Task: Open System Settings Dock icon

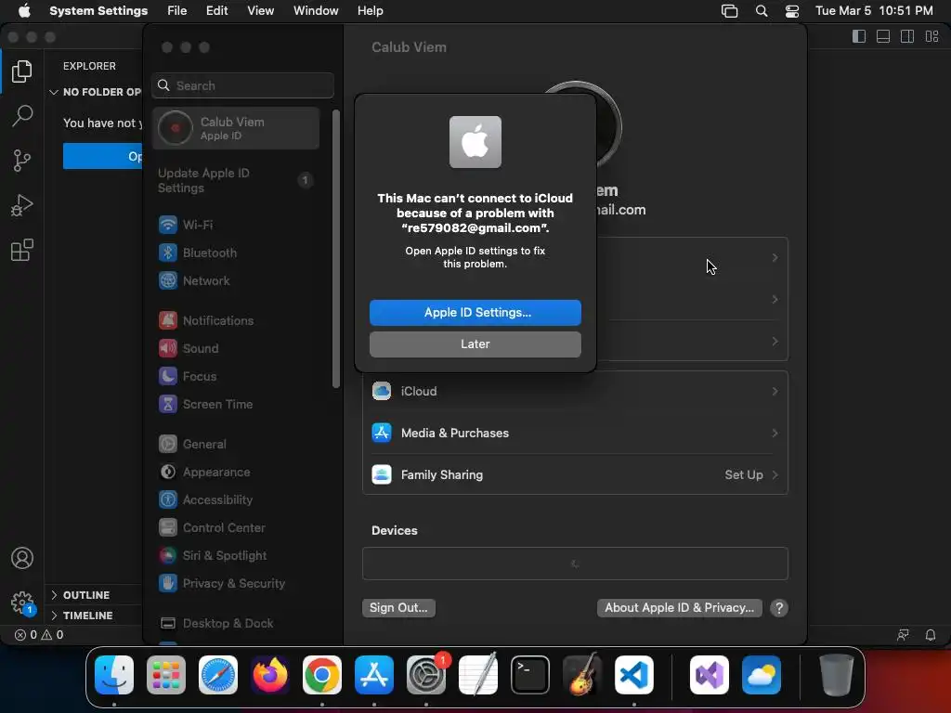Action: tap(425, 675)
